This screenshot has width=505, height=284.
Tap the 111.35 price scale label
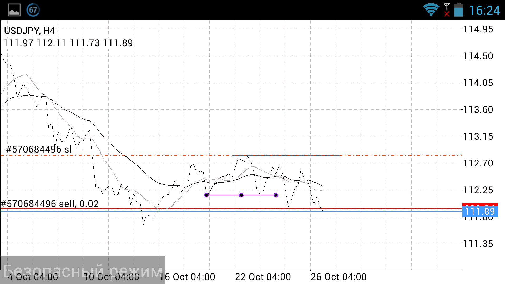(478, 244)
